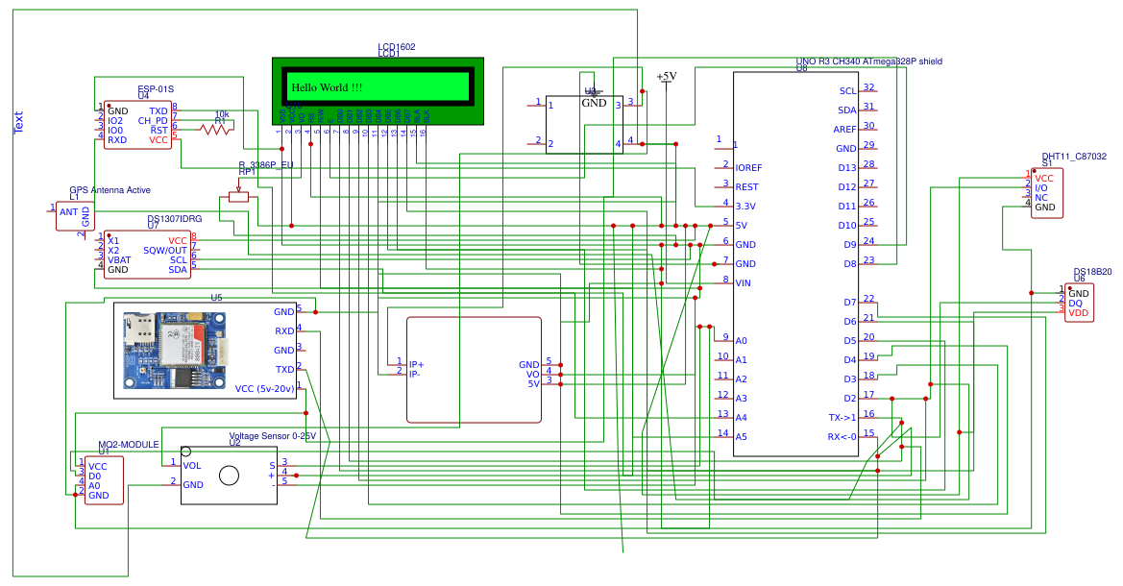
Task: Select the +5V power symbol
Action: pyautogui.click(x=666, y=77)
